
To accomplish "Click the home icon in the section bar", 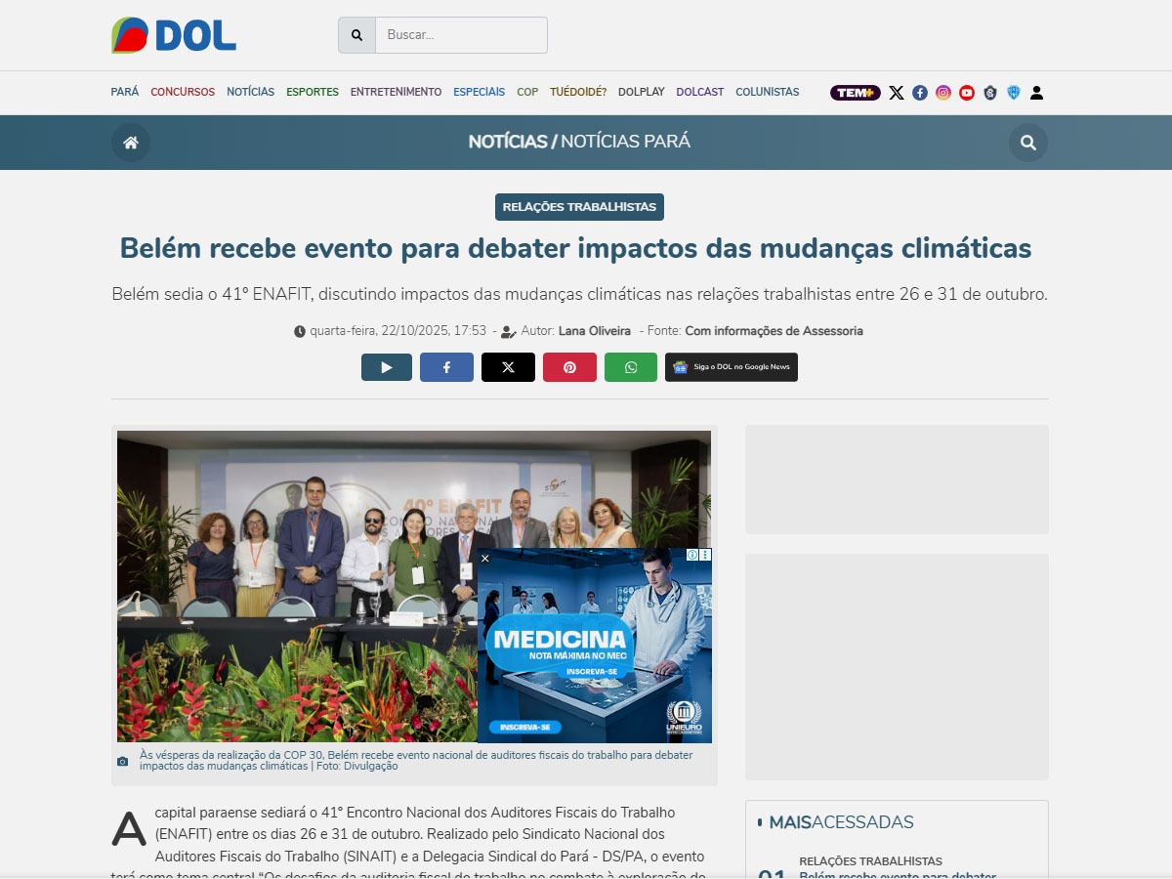I will coord(131,143).
